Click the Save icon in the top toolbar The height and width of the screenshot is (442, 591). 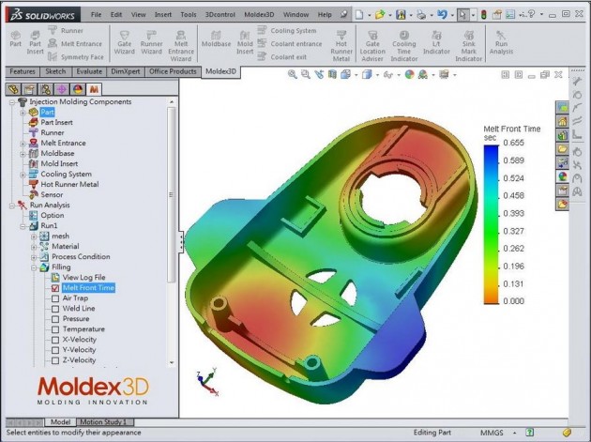click(x=401, y=15)
